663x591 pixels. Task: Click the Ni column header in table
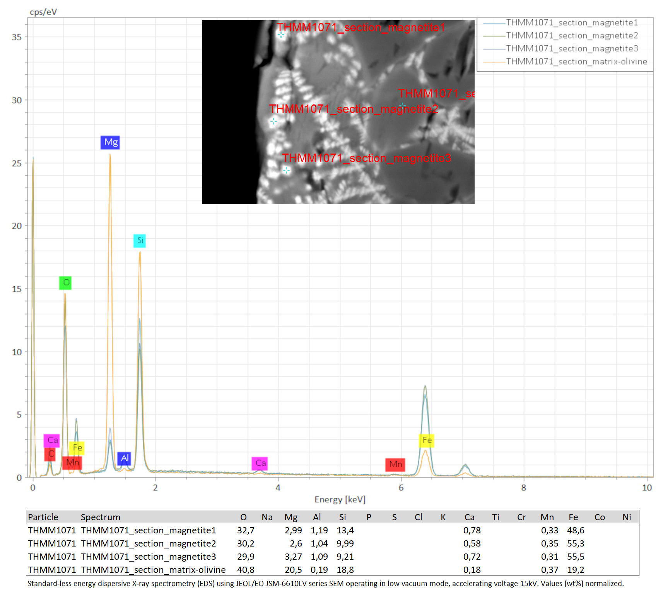point(627,517)
